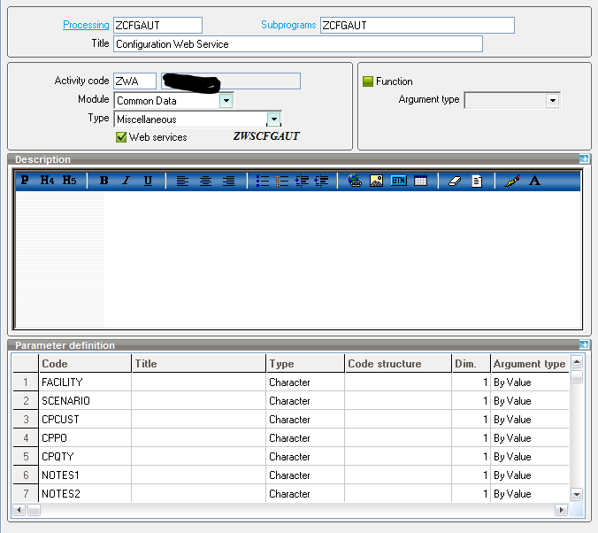Maximize the Parameter definition panel
The height and width of the screenshot is (533, 598).
pyautogui.click(x=585, y=345)
